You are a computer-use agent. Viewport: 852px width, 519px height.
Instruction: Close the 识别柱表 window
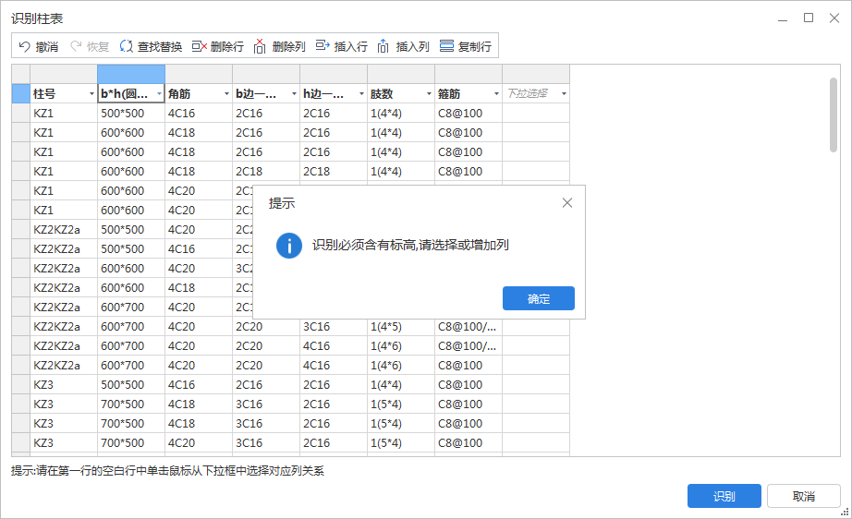tap(834, 18)
